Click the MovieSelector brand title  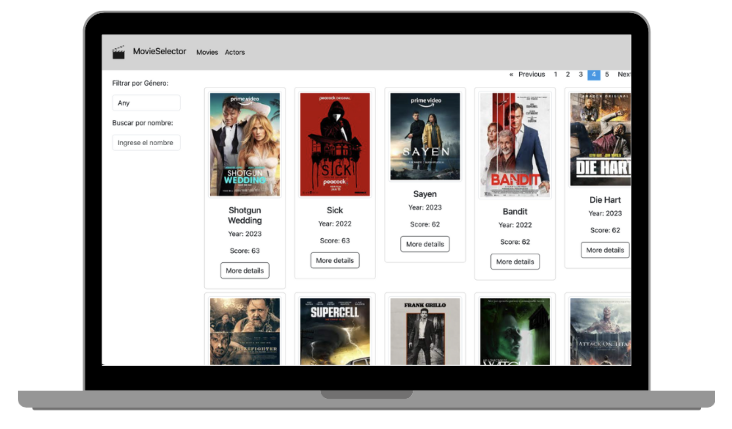point(159,51)
